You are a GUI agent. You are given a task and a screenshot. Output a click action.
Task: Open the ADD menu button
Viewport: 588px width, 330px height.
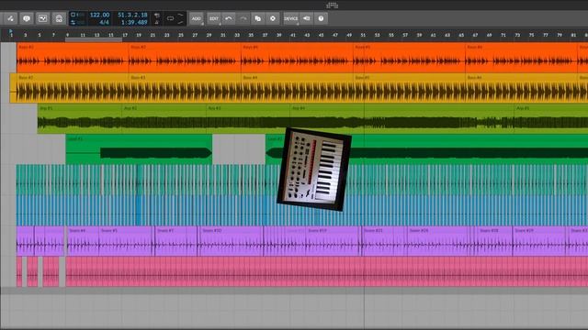[x=196, y=18]
